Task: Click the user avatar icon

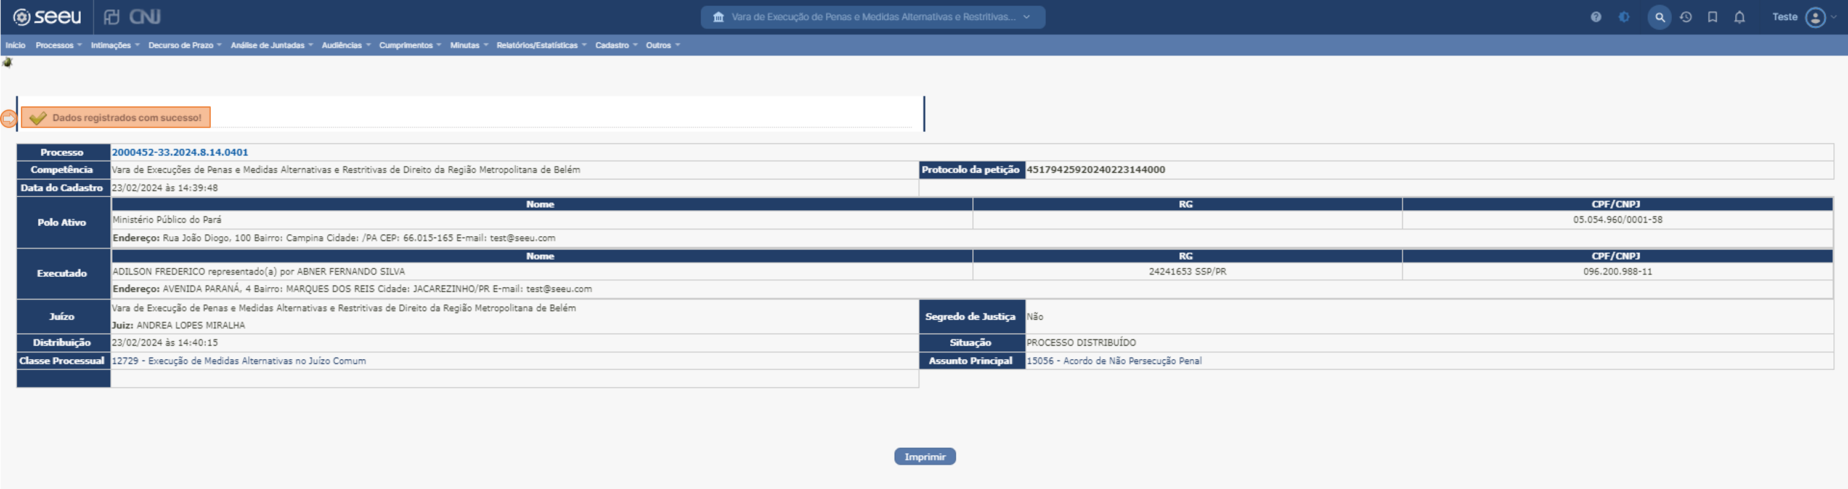Action: pyautogui.click(x=1816, y=17)
